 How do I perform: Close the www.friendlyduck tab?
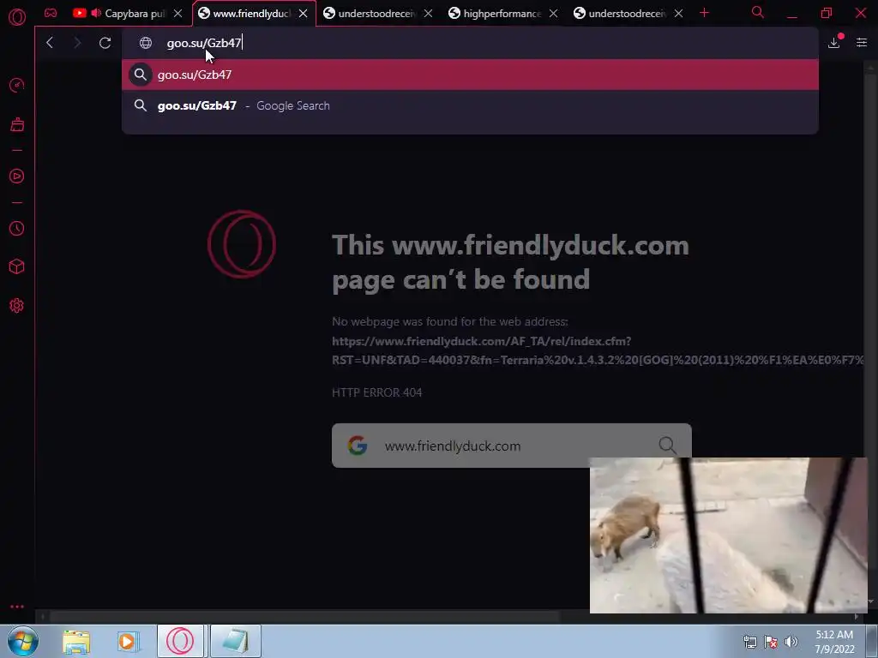(303, 14)
